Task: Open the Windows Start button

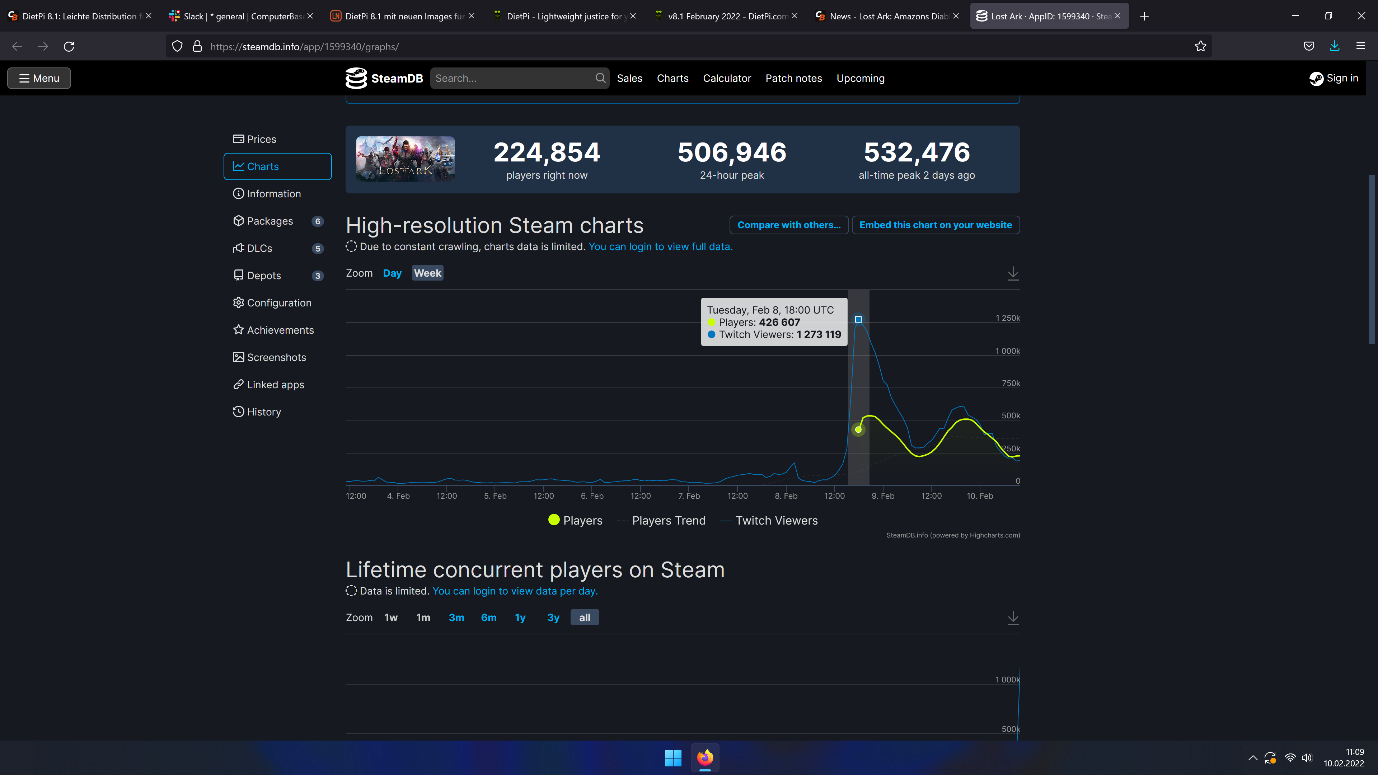Action: point(672,757)
